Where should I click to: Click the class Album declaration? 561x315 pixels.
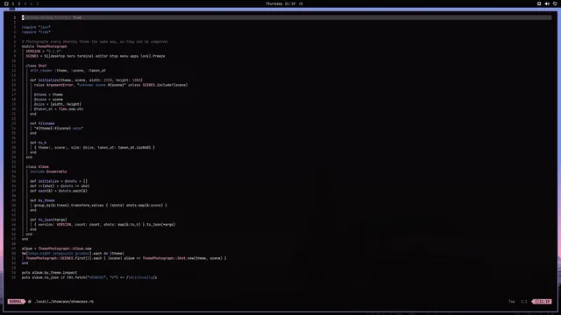37,167
